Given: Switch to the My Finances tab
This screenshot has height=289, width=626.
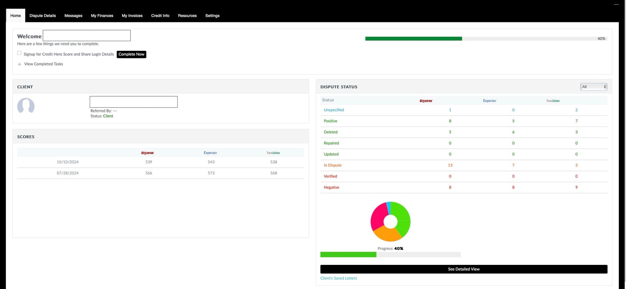Looking at the screenshot, I should 102,16.
